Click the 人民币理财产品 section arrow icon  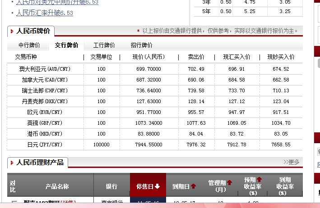point(12,163)
